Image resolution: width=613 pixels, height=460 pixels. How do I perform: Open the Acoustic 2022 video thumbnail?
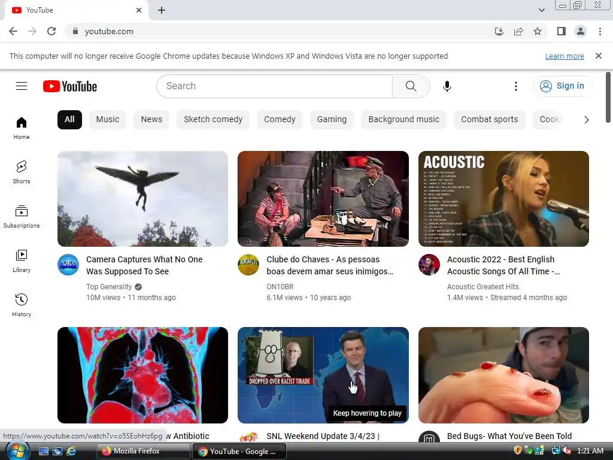point(503,199)
